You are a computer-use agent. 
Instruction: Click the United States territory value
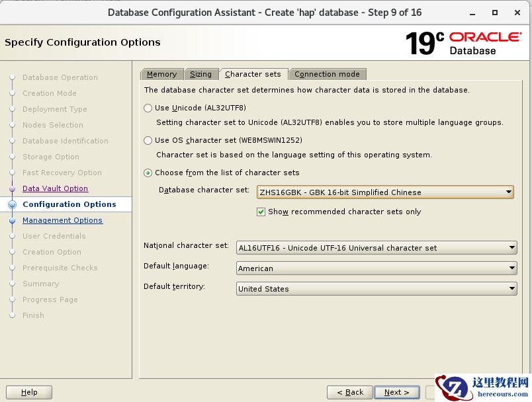coord(263,289)
